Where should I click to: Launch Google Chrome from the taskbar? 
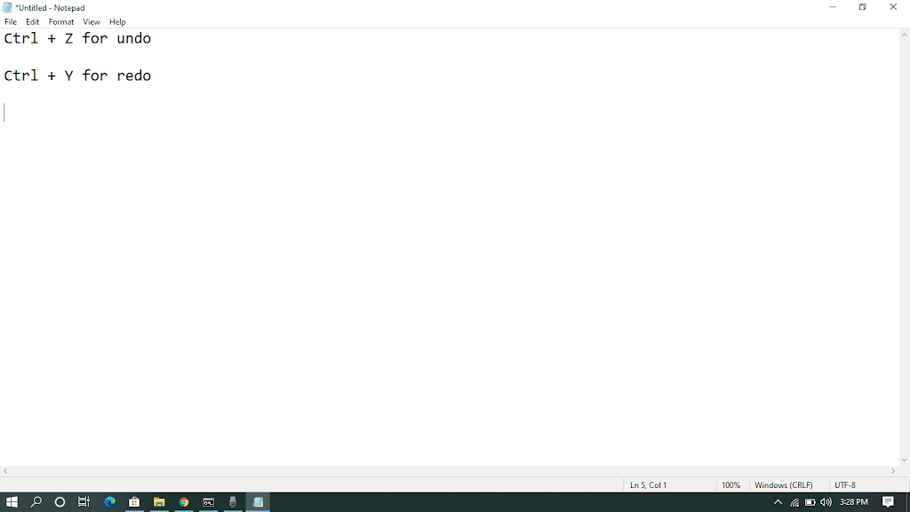click(184, 502)
